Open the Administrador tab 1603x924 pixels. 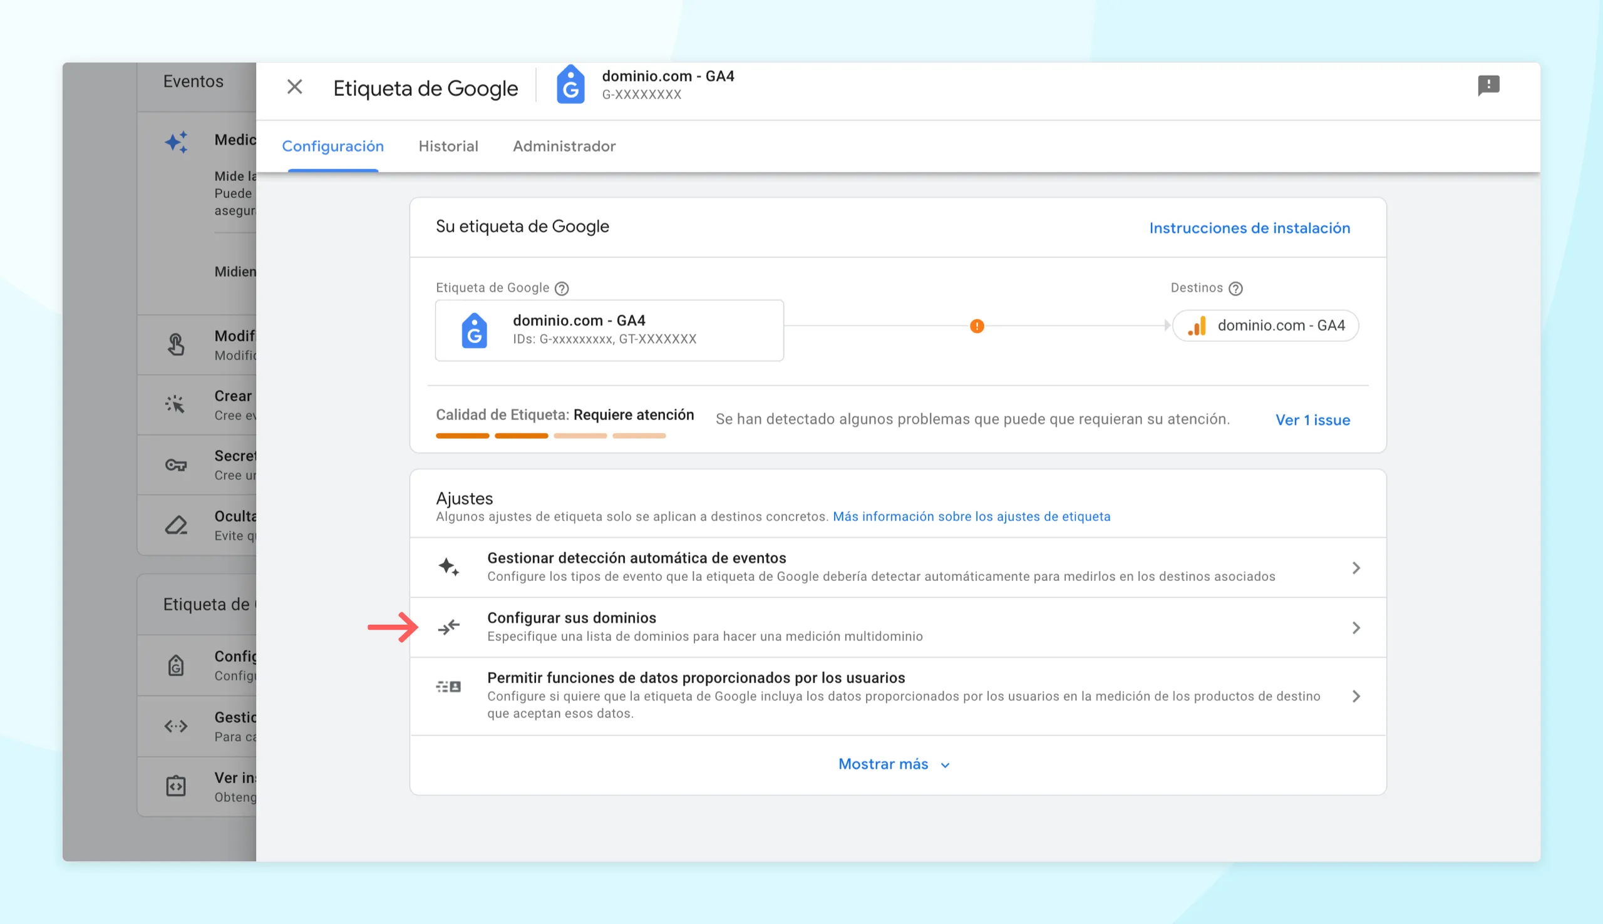[564, 146]
